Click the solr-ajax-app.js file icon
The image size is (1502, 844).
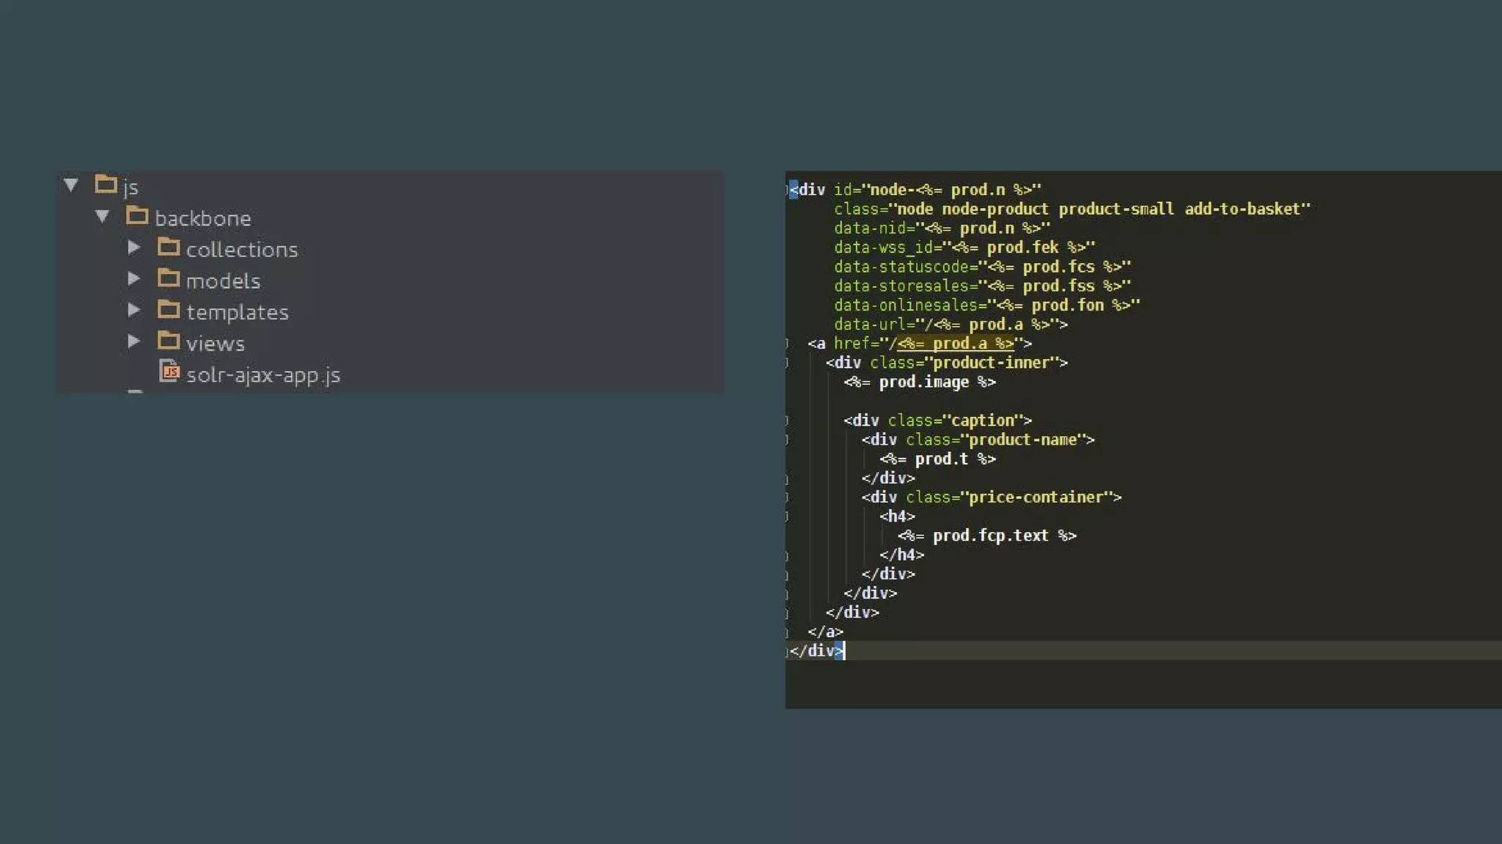[x=169, y=371]
